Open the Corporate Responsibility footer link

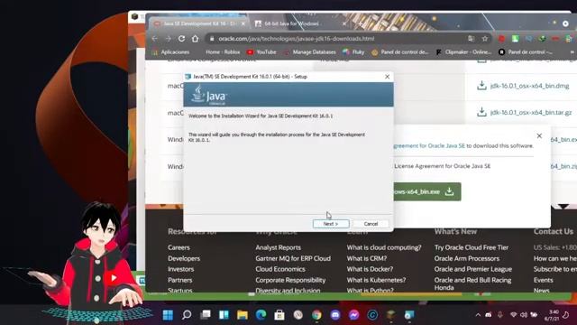[x=290, y=280]
